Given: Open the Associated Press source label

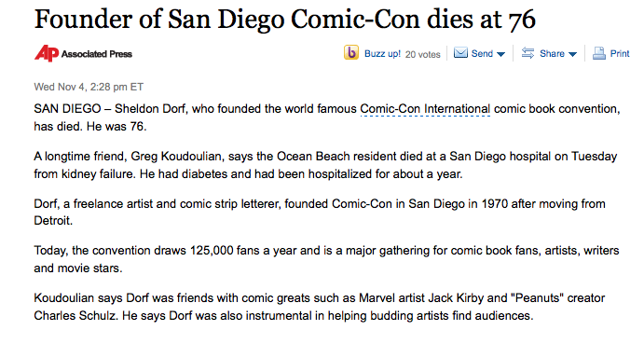Looking at the screenshot, I should pyautogui.click(x=97, y=54).
